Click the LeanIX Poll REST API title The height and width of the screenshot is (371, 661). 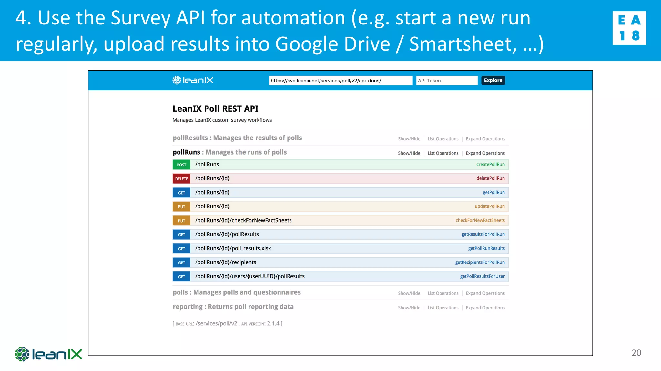click(215, 109)
